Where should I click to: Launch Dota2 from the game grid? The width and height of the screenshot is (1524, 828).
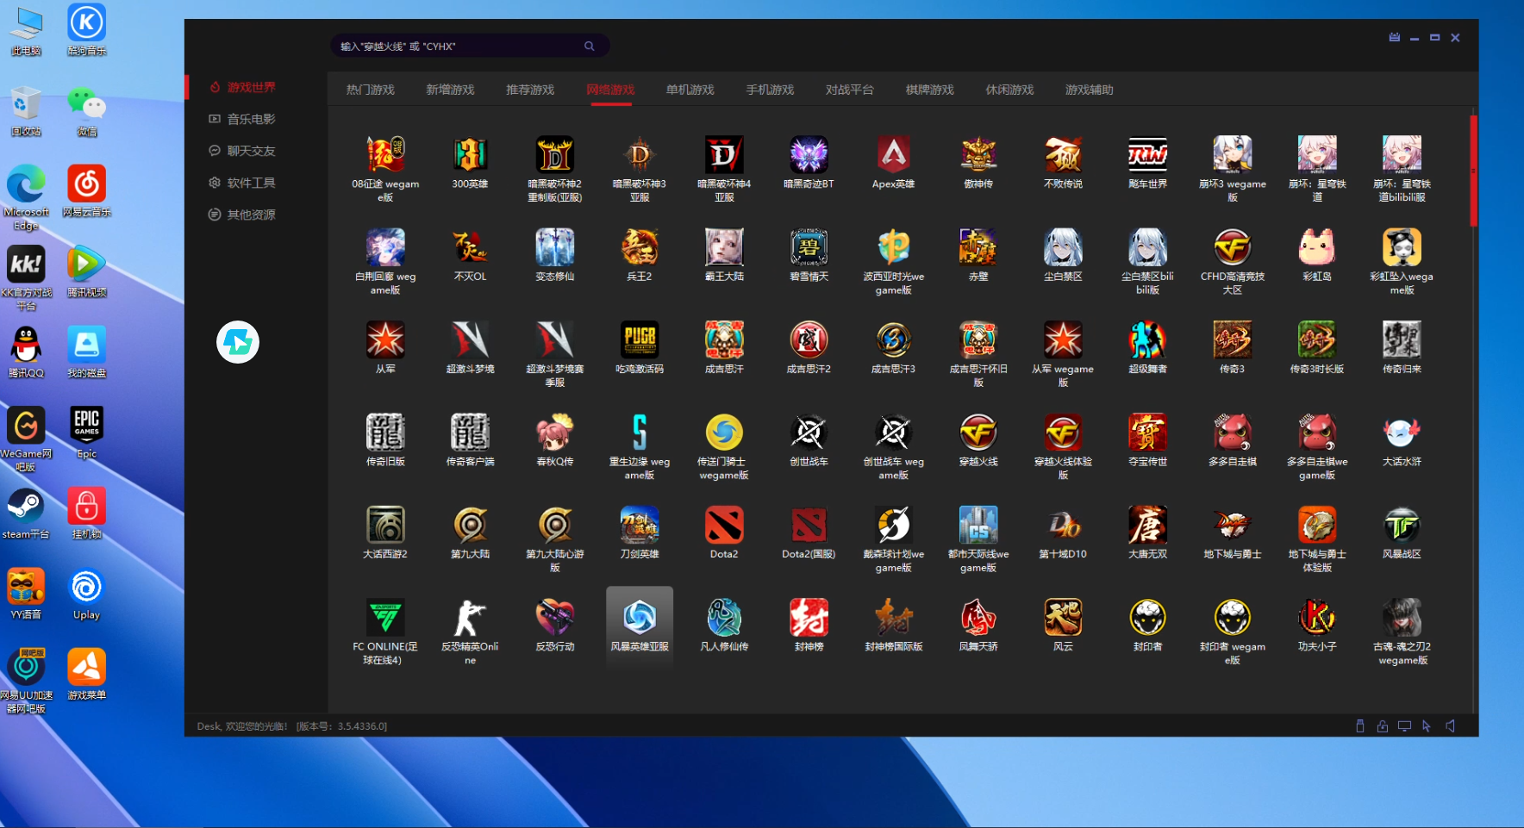click(x=724, y=526)
